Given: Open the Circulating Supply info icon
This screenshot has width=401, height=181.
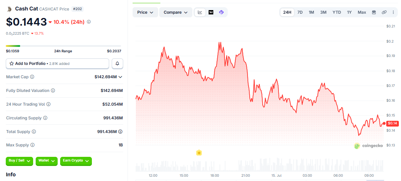Looking at the screenshot, I should click(x=45, y=118).
